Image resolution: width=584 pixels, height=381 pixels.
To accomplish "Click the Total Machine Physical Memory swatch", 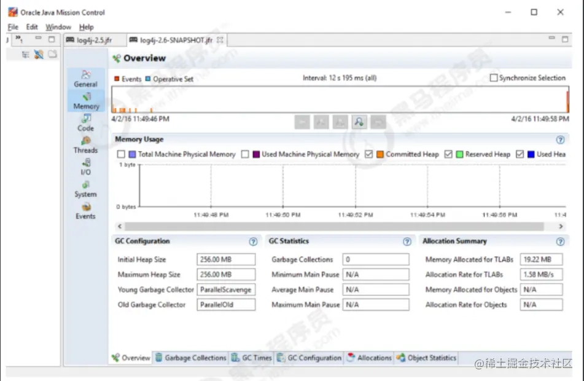I will 132,154.
